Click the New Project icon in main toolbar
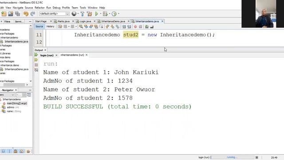This screenshot has height=160, width=284. (4, 14)
